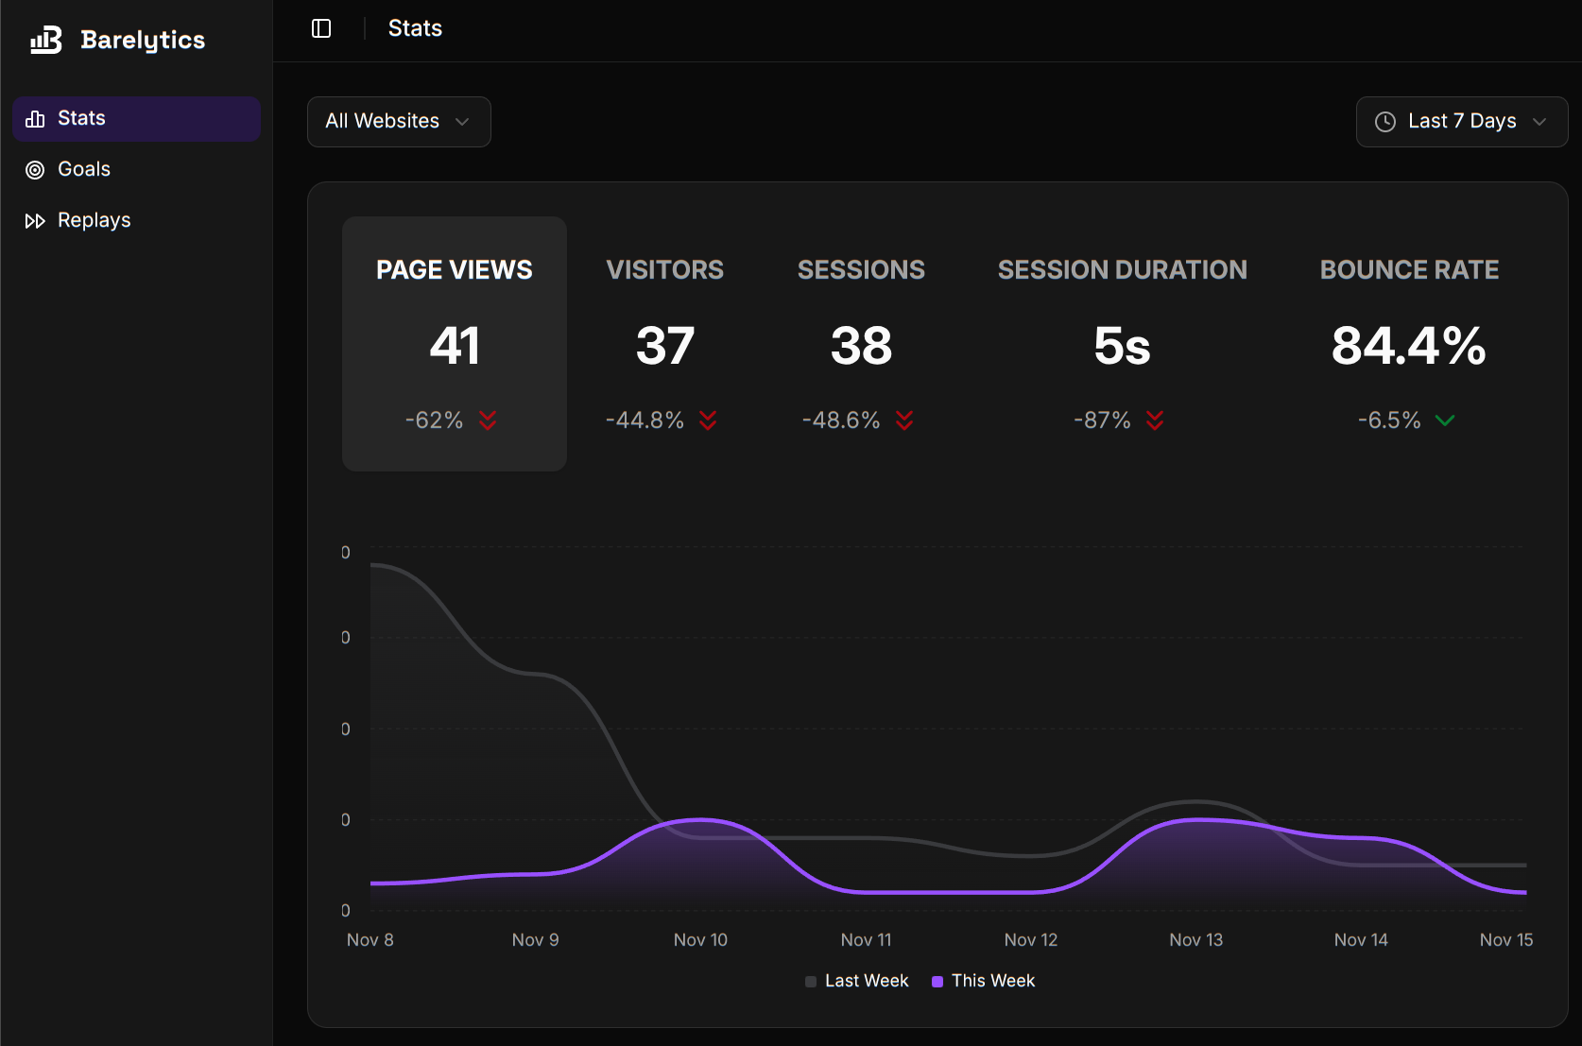The width and height of the screenshot is (1582, 1046).
Task: Click the Replays fast-forward icon
Action: click(35, 221)
